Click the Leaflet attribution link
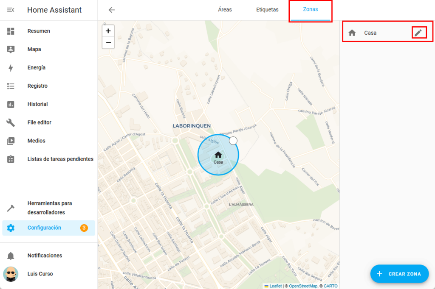This screenshot has width=435, height=289. 275,286
